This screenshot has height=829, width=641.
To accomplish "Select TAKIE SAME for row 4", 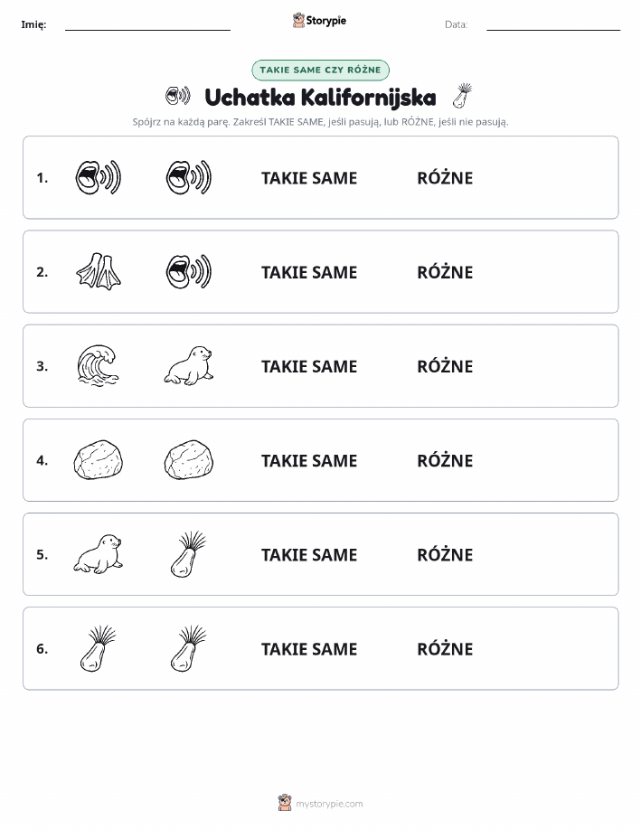I will pyautogui.click(x=309, y=460).
